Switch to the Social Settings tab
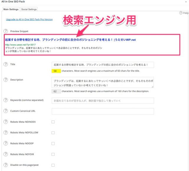Image resolution: width=189 pixels, height=171 pixels. pyautogui.click(x=29, y=9)
